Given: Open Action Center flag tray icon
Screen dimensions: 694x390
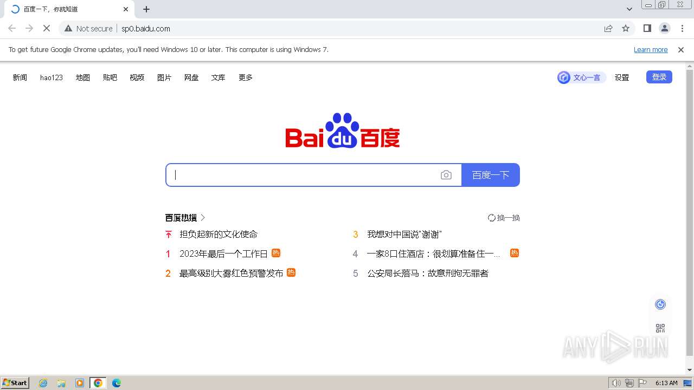Looking at the screenshot, I should 642,383.
